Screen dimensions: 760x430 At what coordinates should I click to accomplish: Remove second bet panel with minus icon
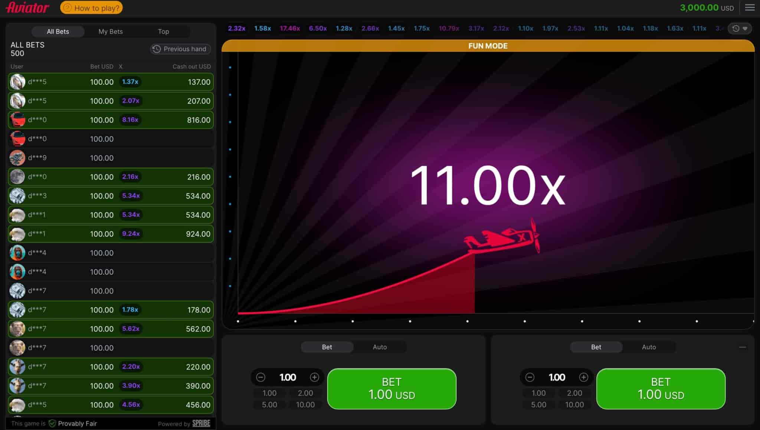pos(742,347)
